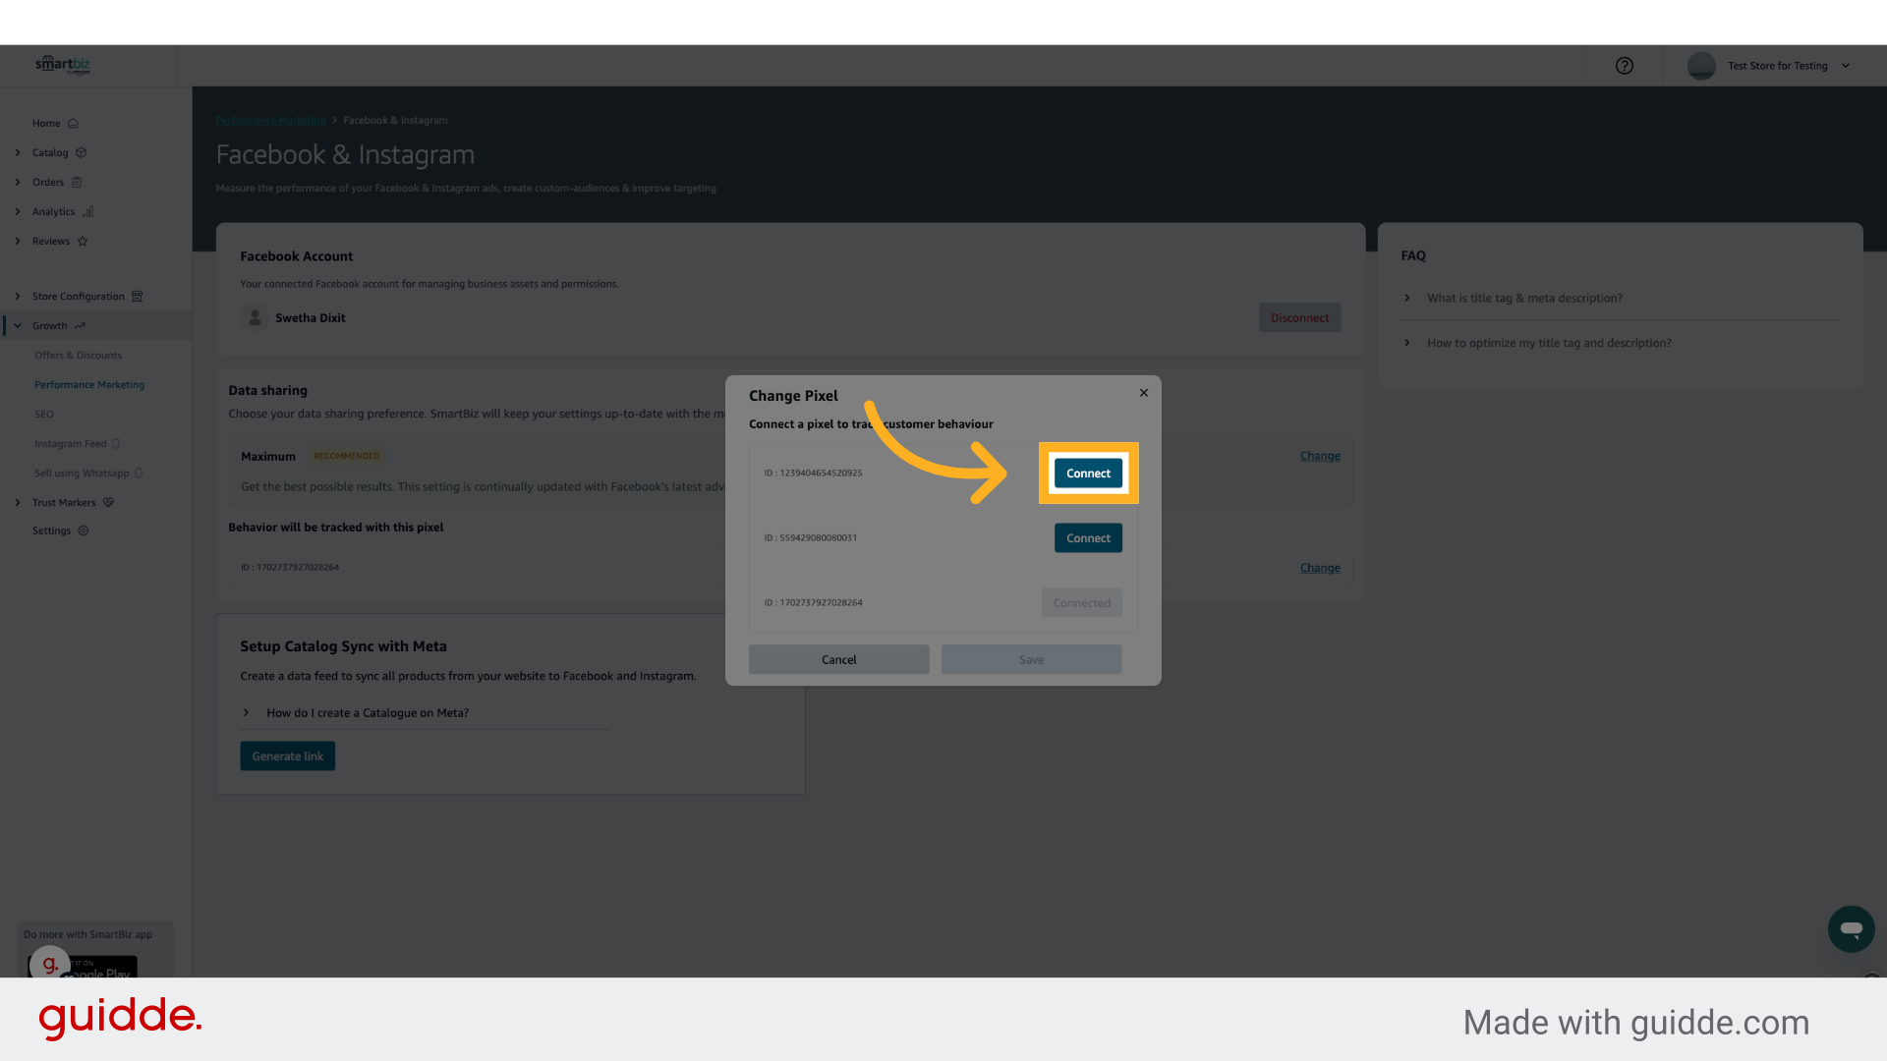Open the store account dropdown

tap(1845, 66)
